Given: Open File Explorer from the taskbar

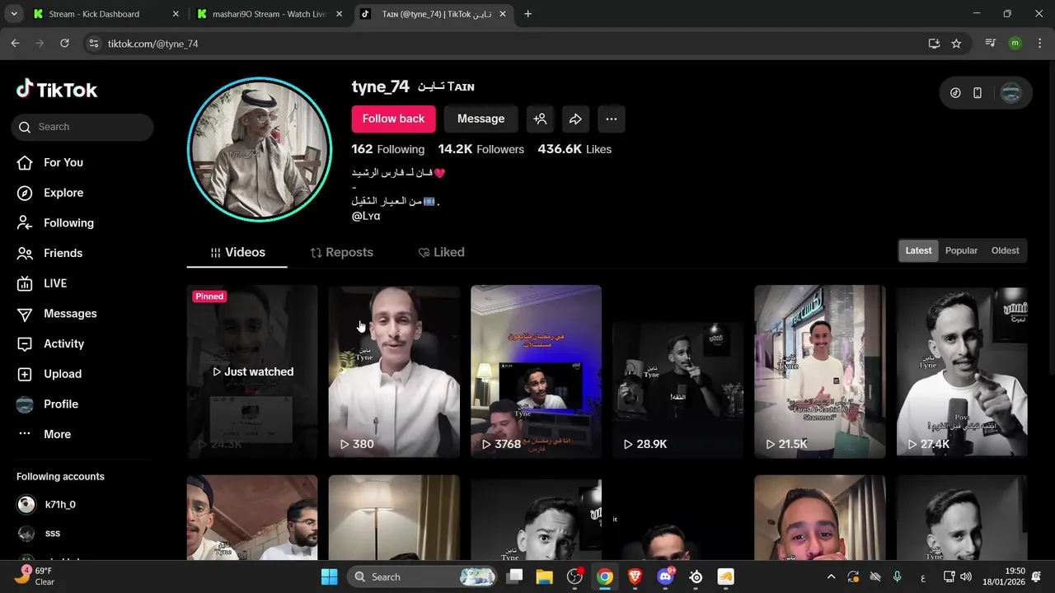Looking at the screenshot, I should 545,577.
